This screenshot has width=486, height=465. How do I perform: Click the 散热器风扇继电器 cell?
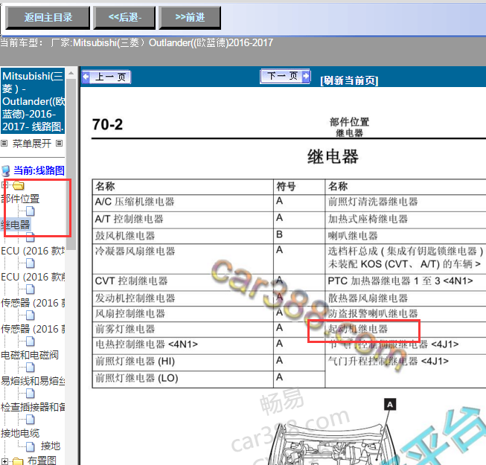[406, 298]
